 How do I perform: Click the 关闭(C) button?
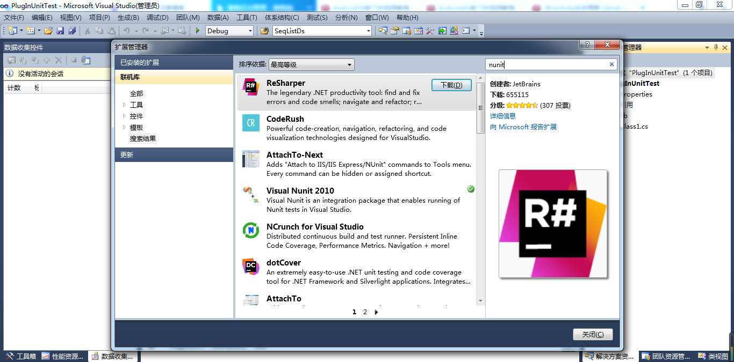593,334
